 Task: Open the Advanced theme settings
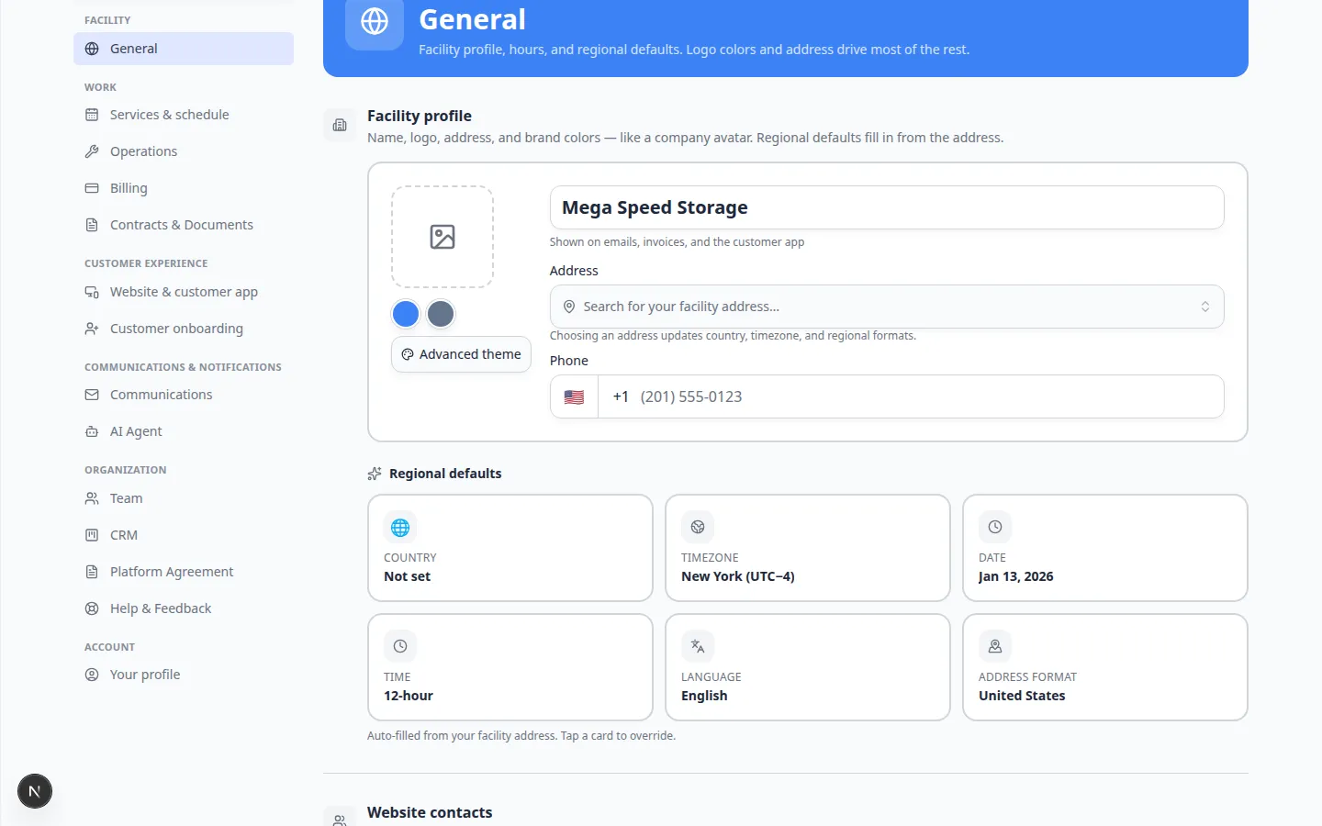point(461,354)
